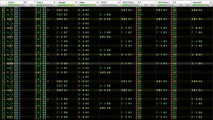The width and height of the screenshot is (213, 120).
Task: Select Triangle note F-3 00 in row 1C
Action: 62,46
